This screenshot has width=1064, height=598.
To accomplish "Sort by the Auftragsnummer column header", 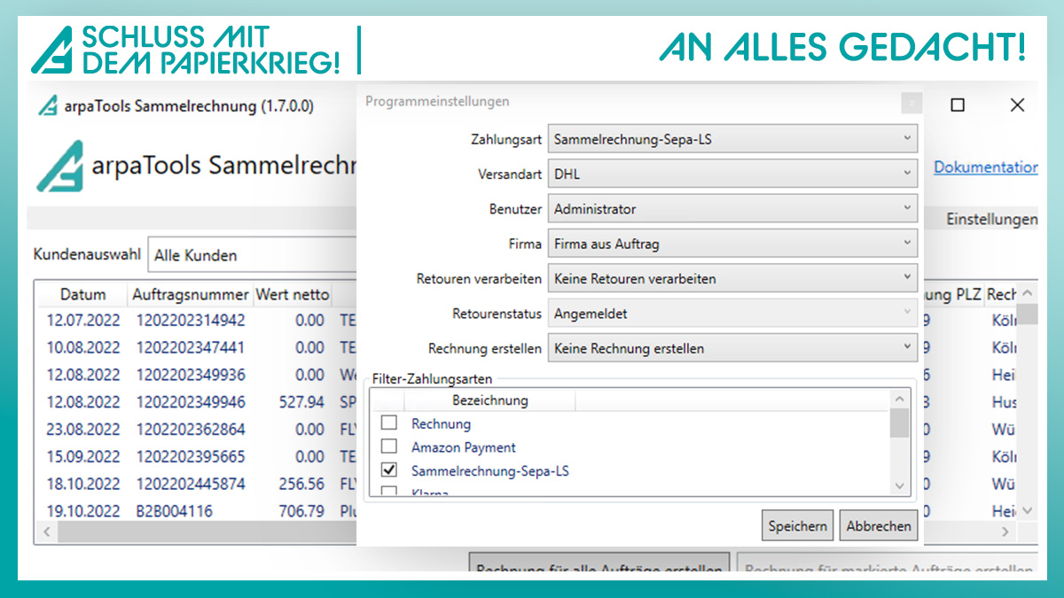I will click(191, 294).
